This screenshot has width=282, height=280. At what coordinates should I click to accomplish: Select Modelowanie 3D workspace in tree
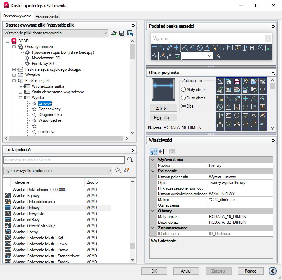click(x=46, y=58)
